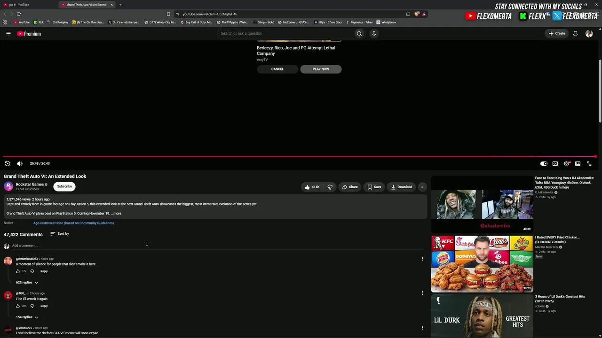Screen dimensions: 602x338
Task: Like the 'moment of silence' comment
Action: pyautogui.click(x=18, y=271)
